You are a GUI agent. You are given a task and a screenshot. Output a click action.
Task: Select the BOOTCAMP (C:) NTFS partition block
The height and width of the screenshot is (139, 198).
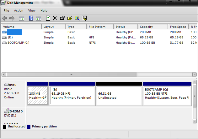167,94
